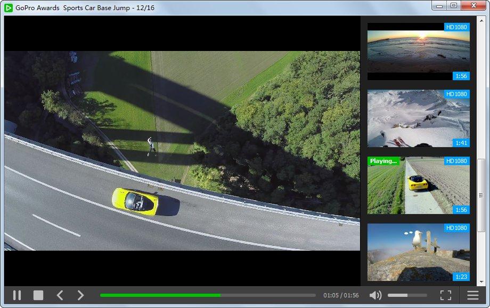
Task: Open the sunset beach video thumbnail
Action: click(419, 52)
